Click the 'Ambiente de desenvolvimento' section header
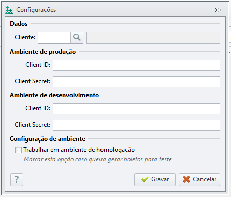 pyautogui.click(x=54, y=95)
